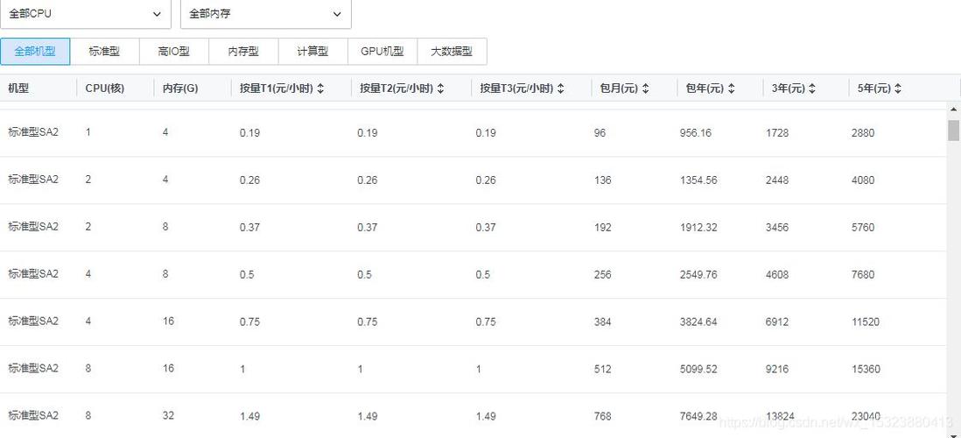This screenshot has height=438, width=961.
Task: Click the 包年 value 2549.76
Action: (x=698, y=275)
